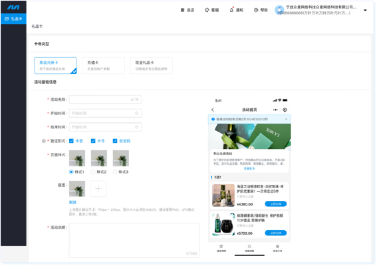Open 帮助 help icon
Screen dimensions: 377x266
coord(256,10)
